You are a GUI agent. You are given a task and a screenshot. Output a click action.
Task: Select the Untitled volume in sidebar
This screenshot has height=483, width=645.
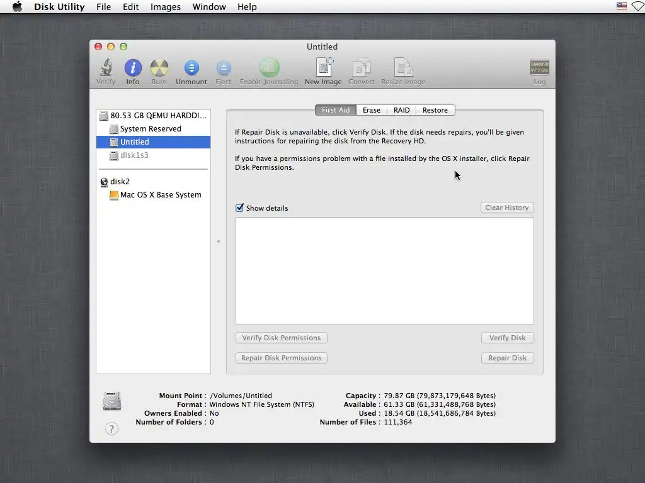point(153,142)
